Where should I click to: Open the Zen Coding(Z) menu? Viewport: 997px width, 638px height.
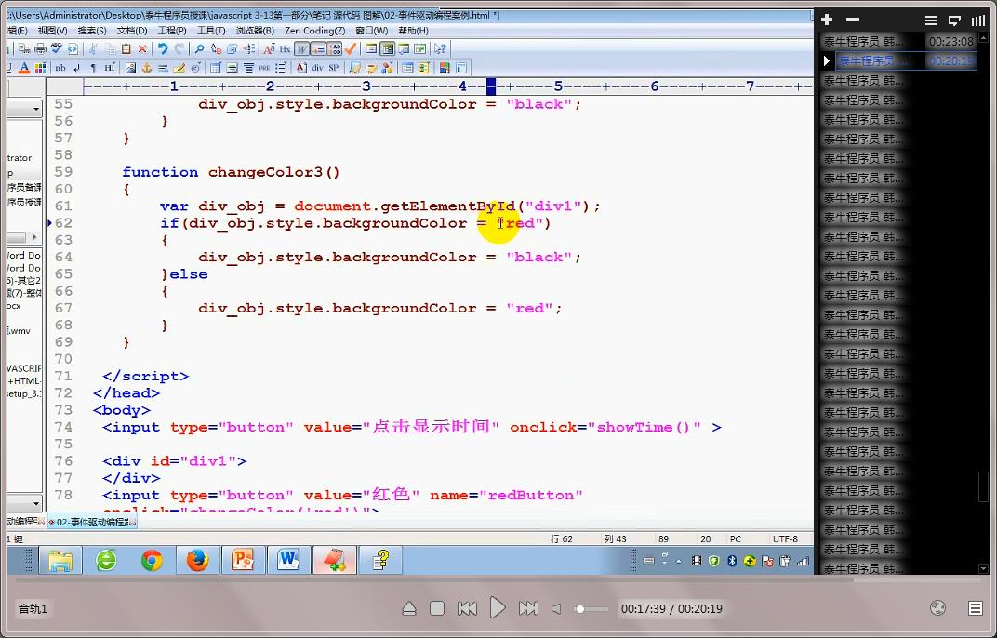pos(314,31)
